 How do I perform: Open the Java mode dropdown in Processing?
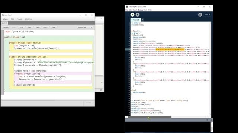(208, 15)
